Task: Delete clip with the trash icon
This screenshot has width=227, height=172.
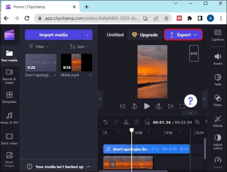Action: coord(137,122)
